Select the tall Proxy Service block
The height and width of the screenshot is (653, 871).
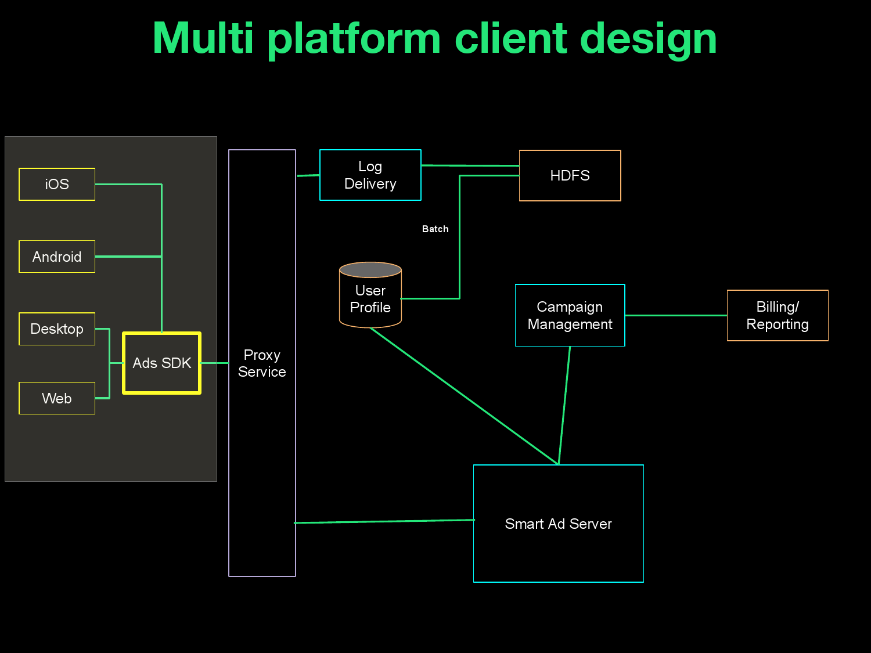[x=262, y=363]
